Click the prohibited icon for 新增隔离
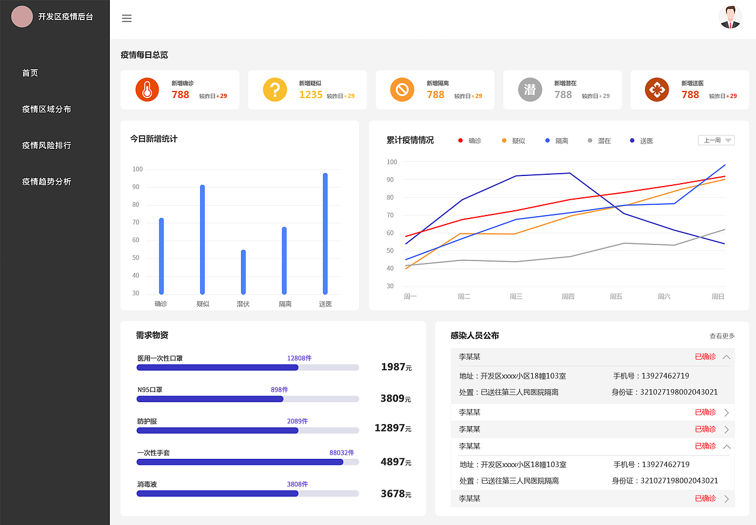The height and width of the screenshot is (525, 756). pyautogui.click(x=402, y=90)
